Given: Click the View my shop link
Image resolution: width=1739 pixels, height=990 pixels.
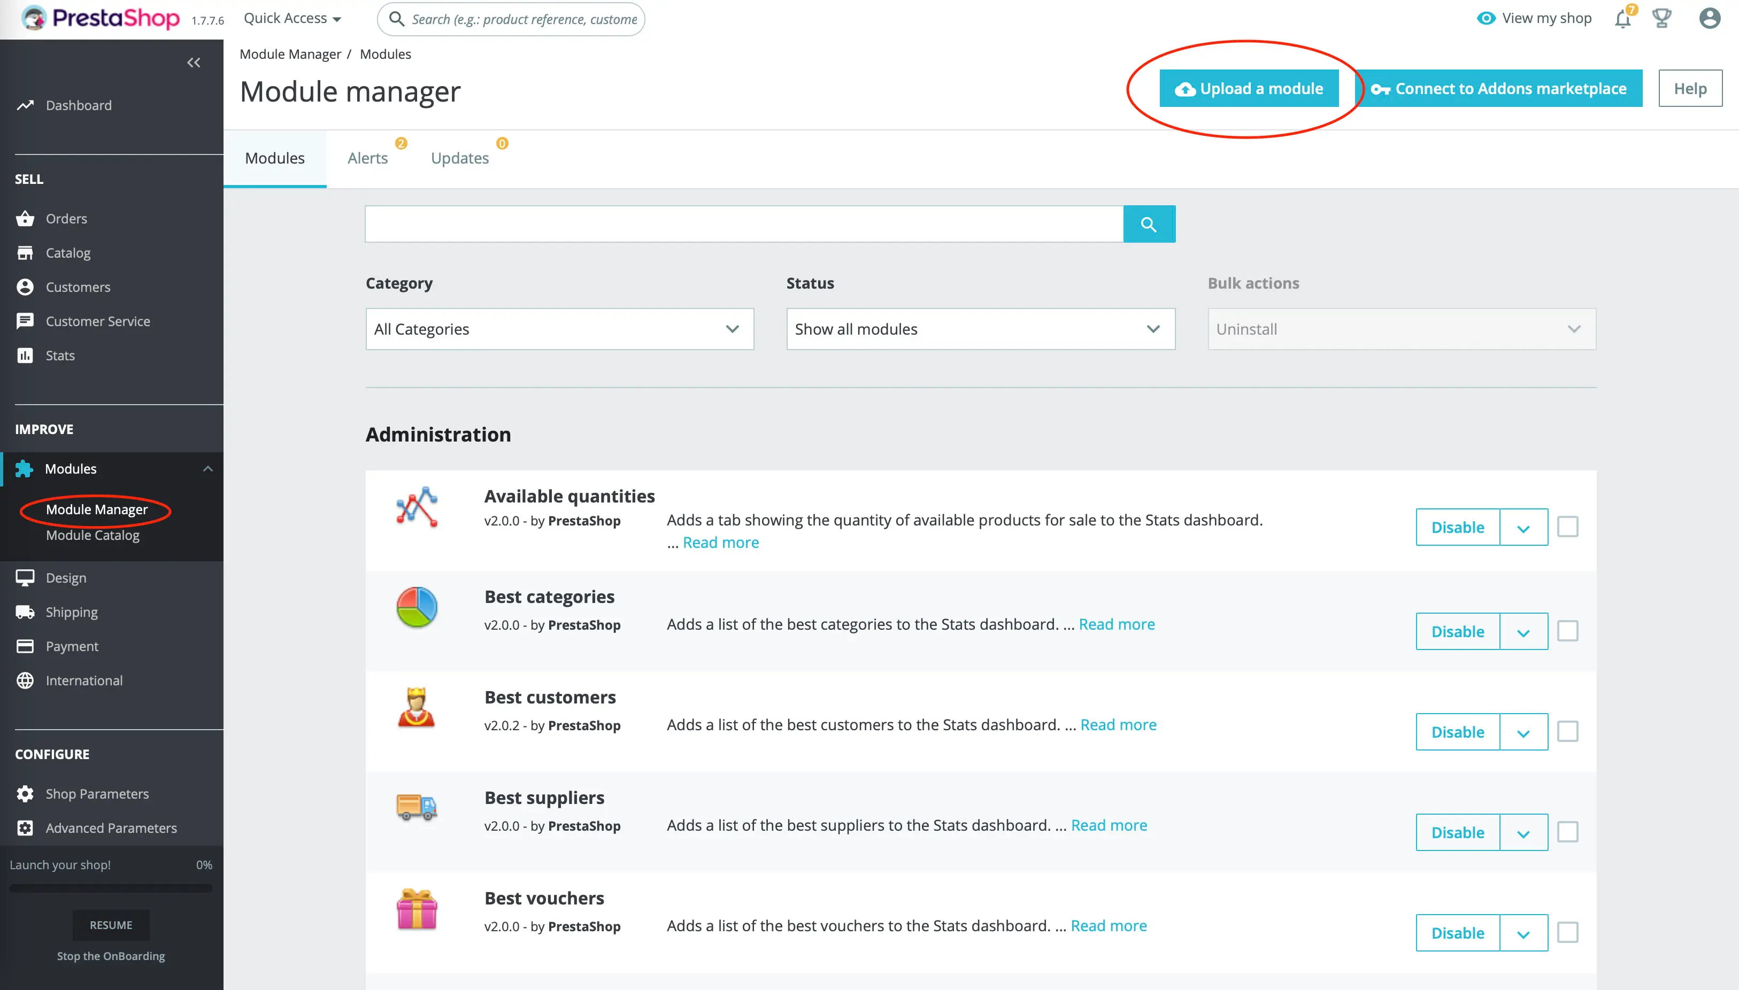Looking at the screenshot, I should [1546, 18].
